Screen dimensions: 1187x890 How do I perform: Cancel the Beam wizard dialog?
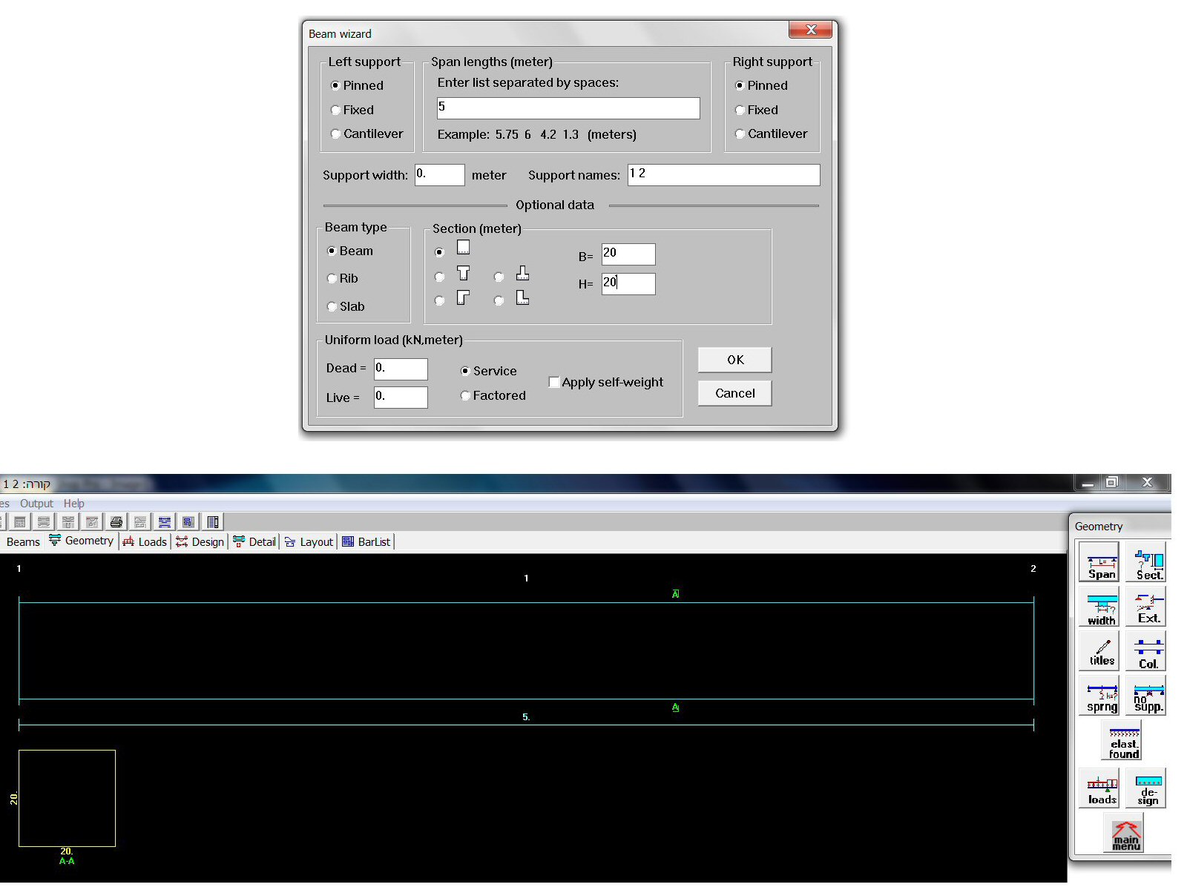[734, 393]
